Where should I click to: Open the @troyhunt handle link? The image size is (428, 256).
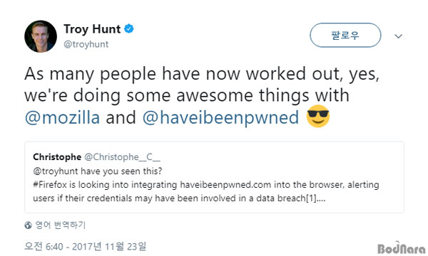(86, 44)
